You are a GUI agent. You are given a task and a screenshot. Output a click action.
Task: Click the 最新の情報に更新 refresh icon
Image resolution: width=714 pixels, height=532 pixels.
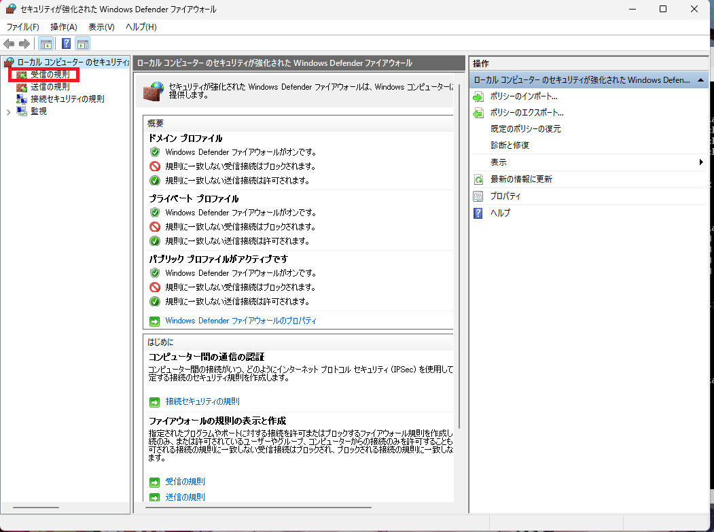tap(478, 179)
